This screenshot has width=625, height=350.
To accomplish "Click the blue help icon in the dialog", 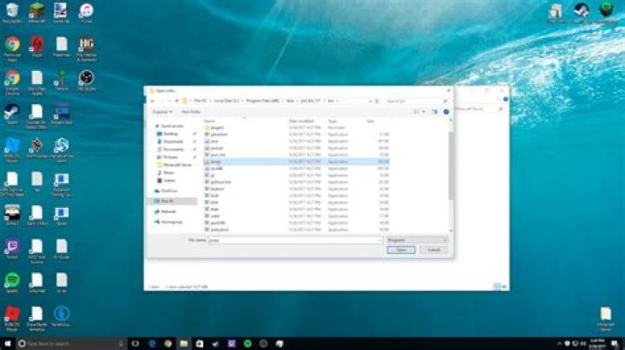I will tap(446, 112).
